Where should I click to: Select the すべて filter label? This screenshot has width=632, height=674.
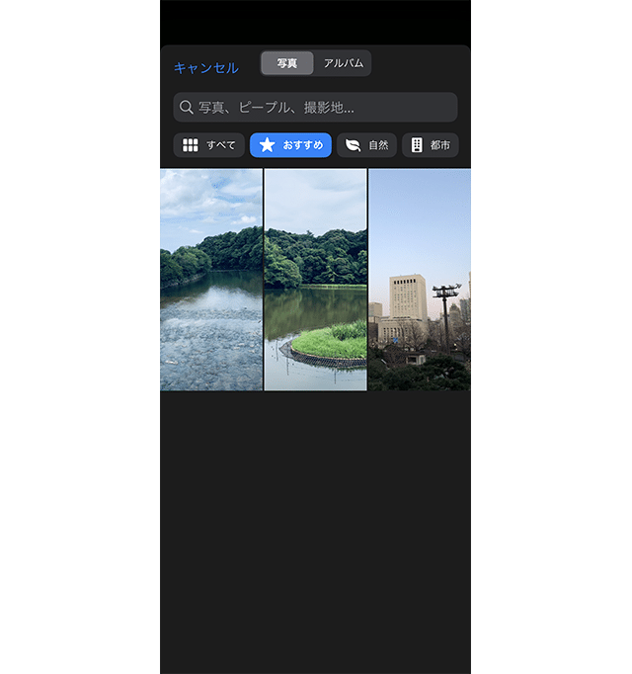221,145
